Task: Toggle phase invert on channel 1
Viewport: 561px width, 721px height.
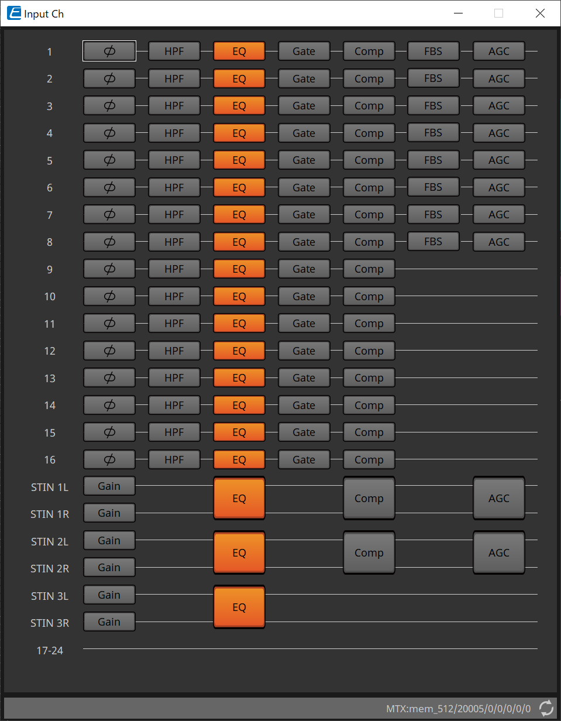Action: pos(109,51)
